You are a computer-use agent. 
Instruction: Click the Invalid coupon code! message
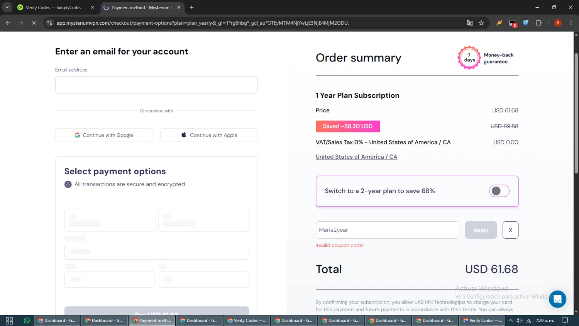coord(340,245)
